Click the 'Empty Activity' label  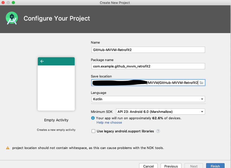(56, 120)
